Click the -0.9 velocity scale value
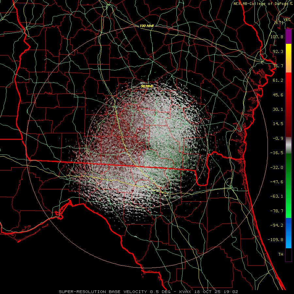 278,139
